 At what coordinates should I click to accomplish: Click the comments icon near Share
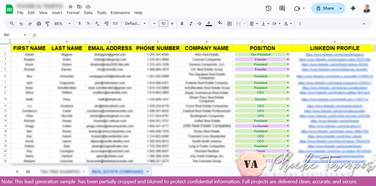[282, 8]
